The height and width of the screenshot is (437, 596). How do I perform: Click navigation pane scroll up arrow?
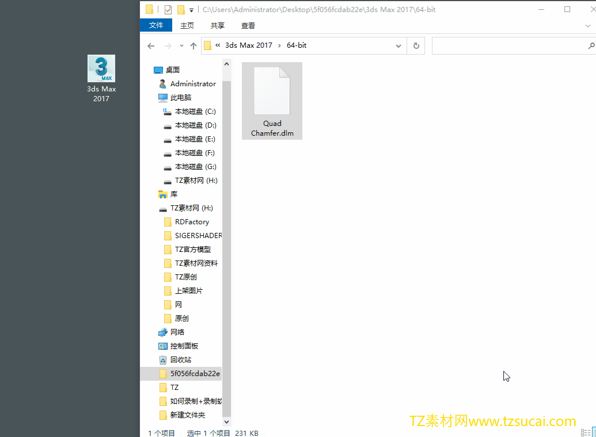pyautogui.click(x=226, y=64)
